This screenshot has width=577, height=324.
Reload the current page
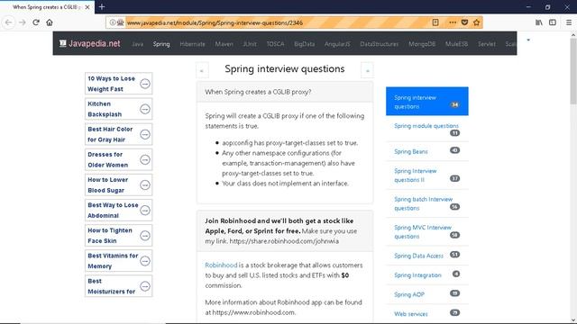36,22
